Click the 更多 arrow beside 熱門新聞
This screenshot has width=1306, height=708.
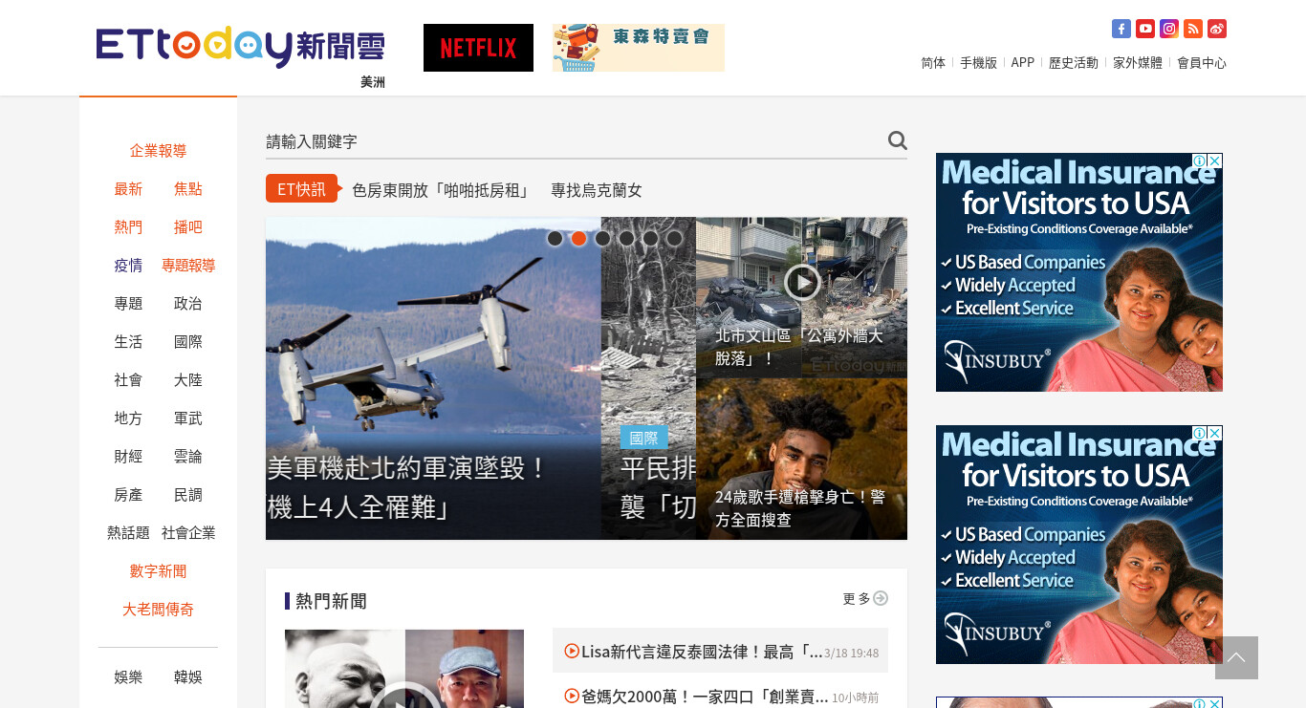click(x=881, y=598)
